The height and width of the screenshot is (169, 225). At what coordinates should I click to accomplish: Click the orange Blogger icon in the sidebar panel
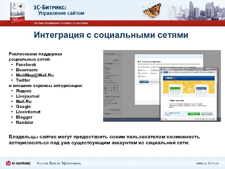(106, 93)
